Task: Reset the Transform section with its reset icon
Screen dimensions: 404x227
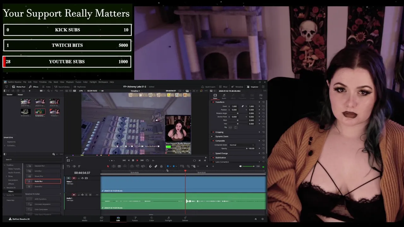Action: coord(264,102)
